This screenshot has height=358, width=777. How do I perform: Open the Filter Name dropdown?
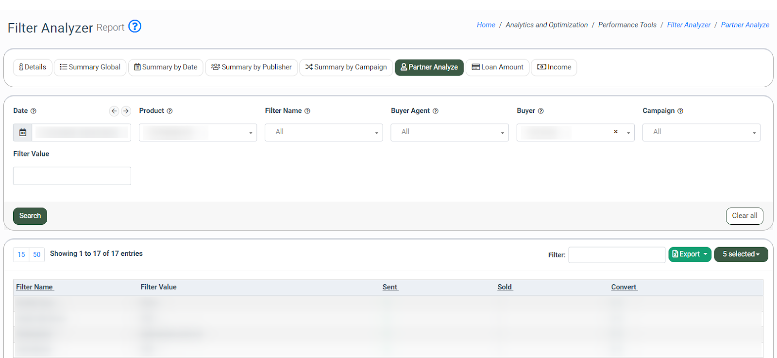click(x=323, y=132)
